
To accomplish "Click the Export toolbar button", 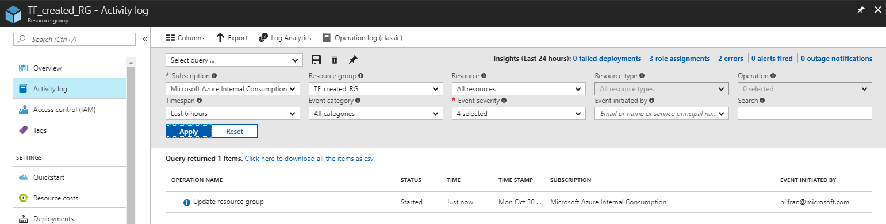I will [x=232, y=38].
